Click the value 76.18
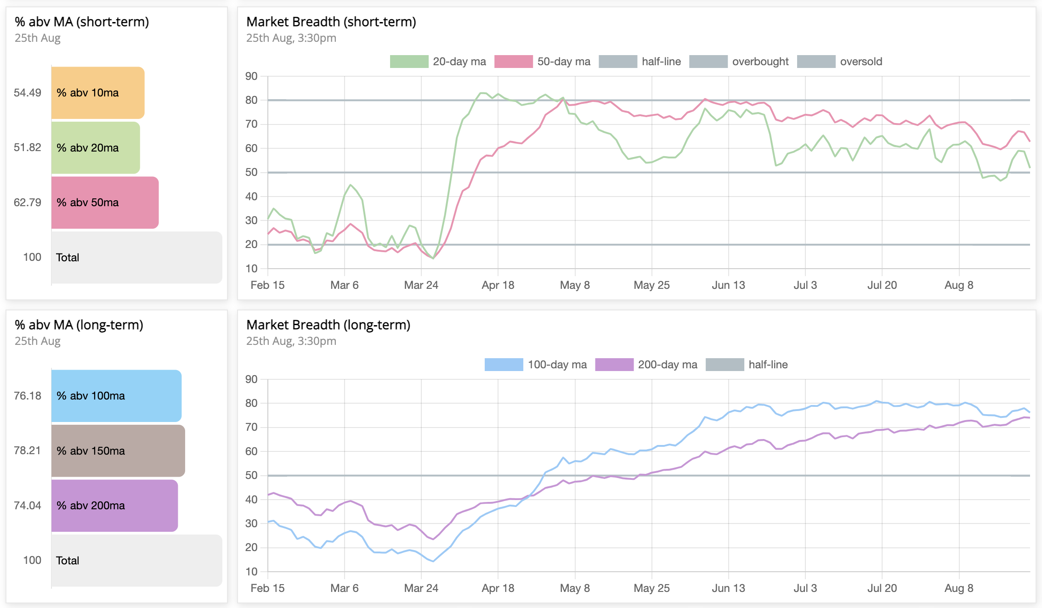 [28, 396]
